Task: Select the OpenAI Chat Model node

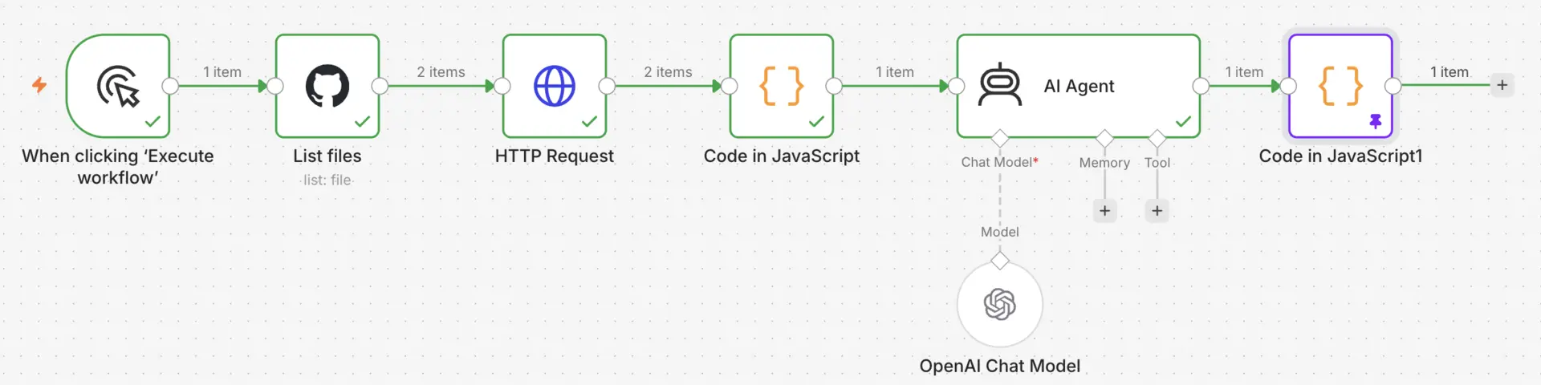Action: (1000, 304)
